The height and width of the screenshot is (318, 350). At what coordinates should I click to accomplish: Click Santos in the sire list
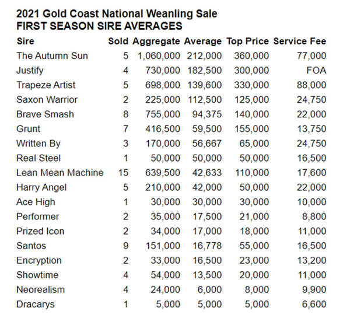pos(32,246)
